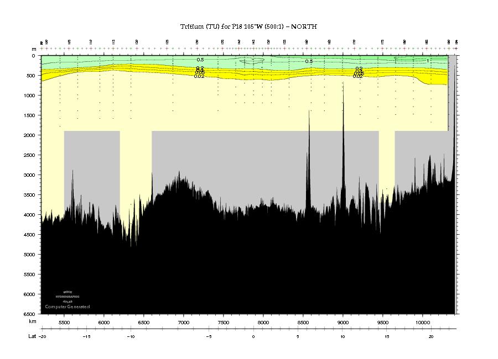
Task: Select the 5500 km distance label
Action: click(x=64, y=323)
